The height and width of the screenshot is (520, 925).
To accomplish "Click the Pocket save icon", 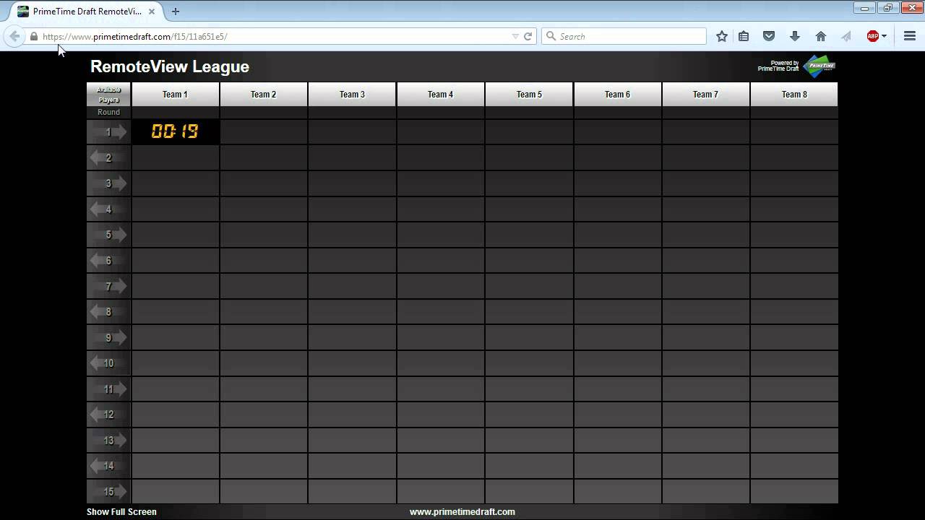I will pyautogui.click(x=769, y=36).
